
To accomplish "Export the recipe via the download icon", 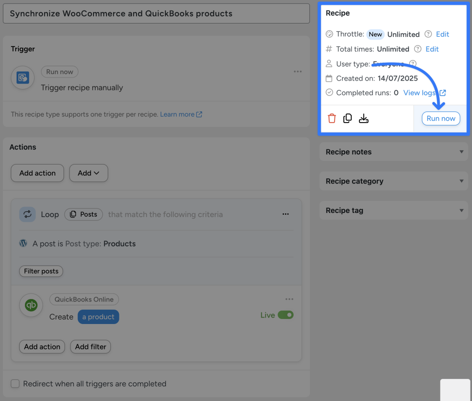I will [x=364, y=118].
